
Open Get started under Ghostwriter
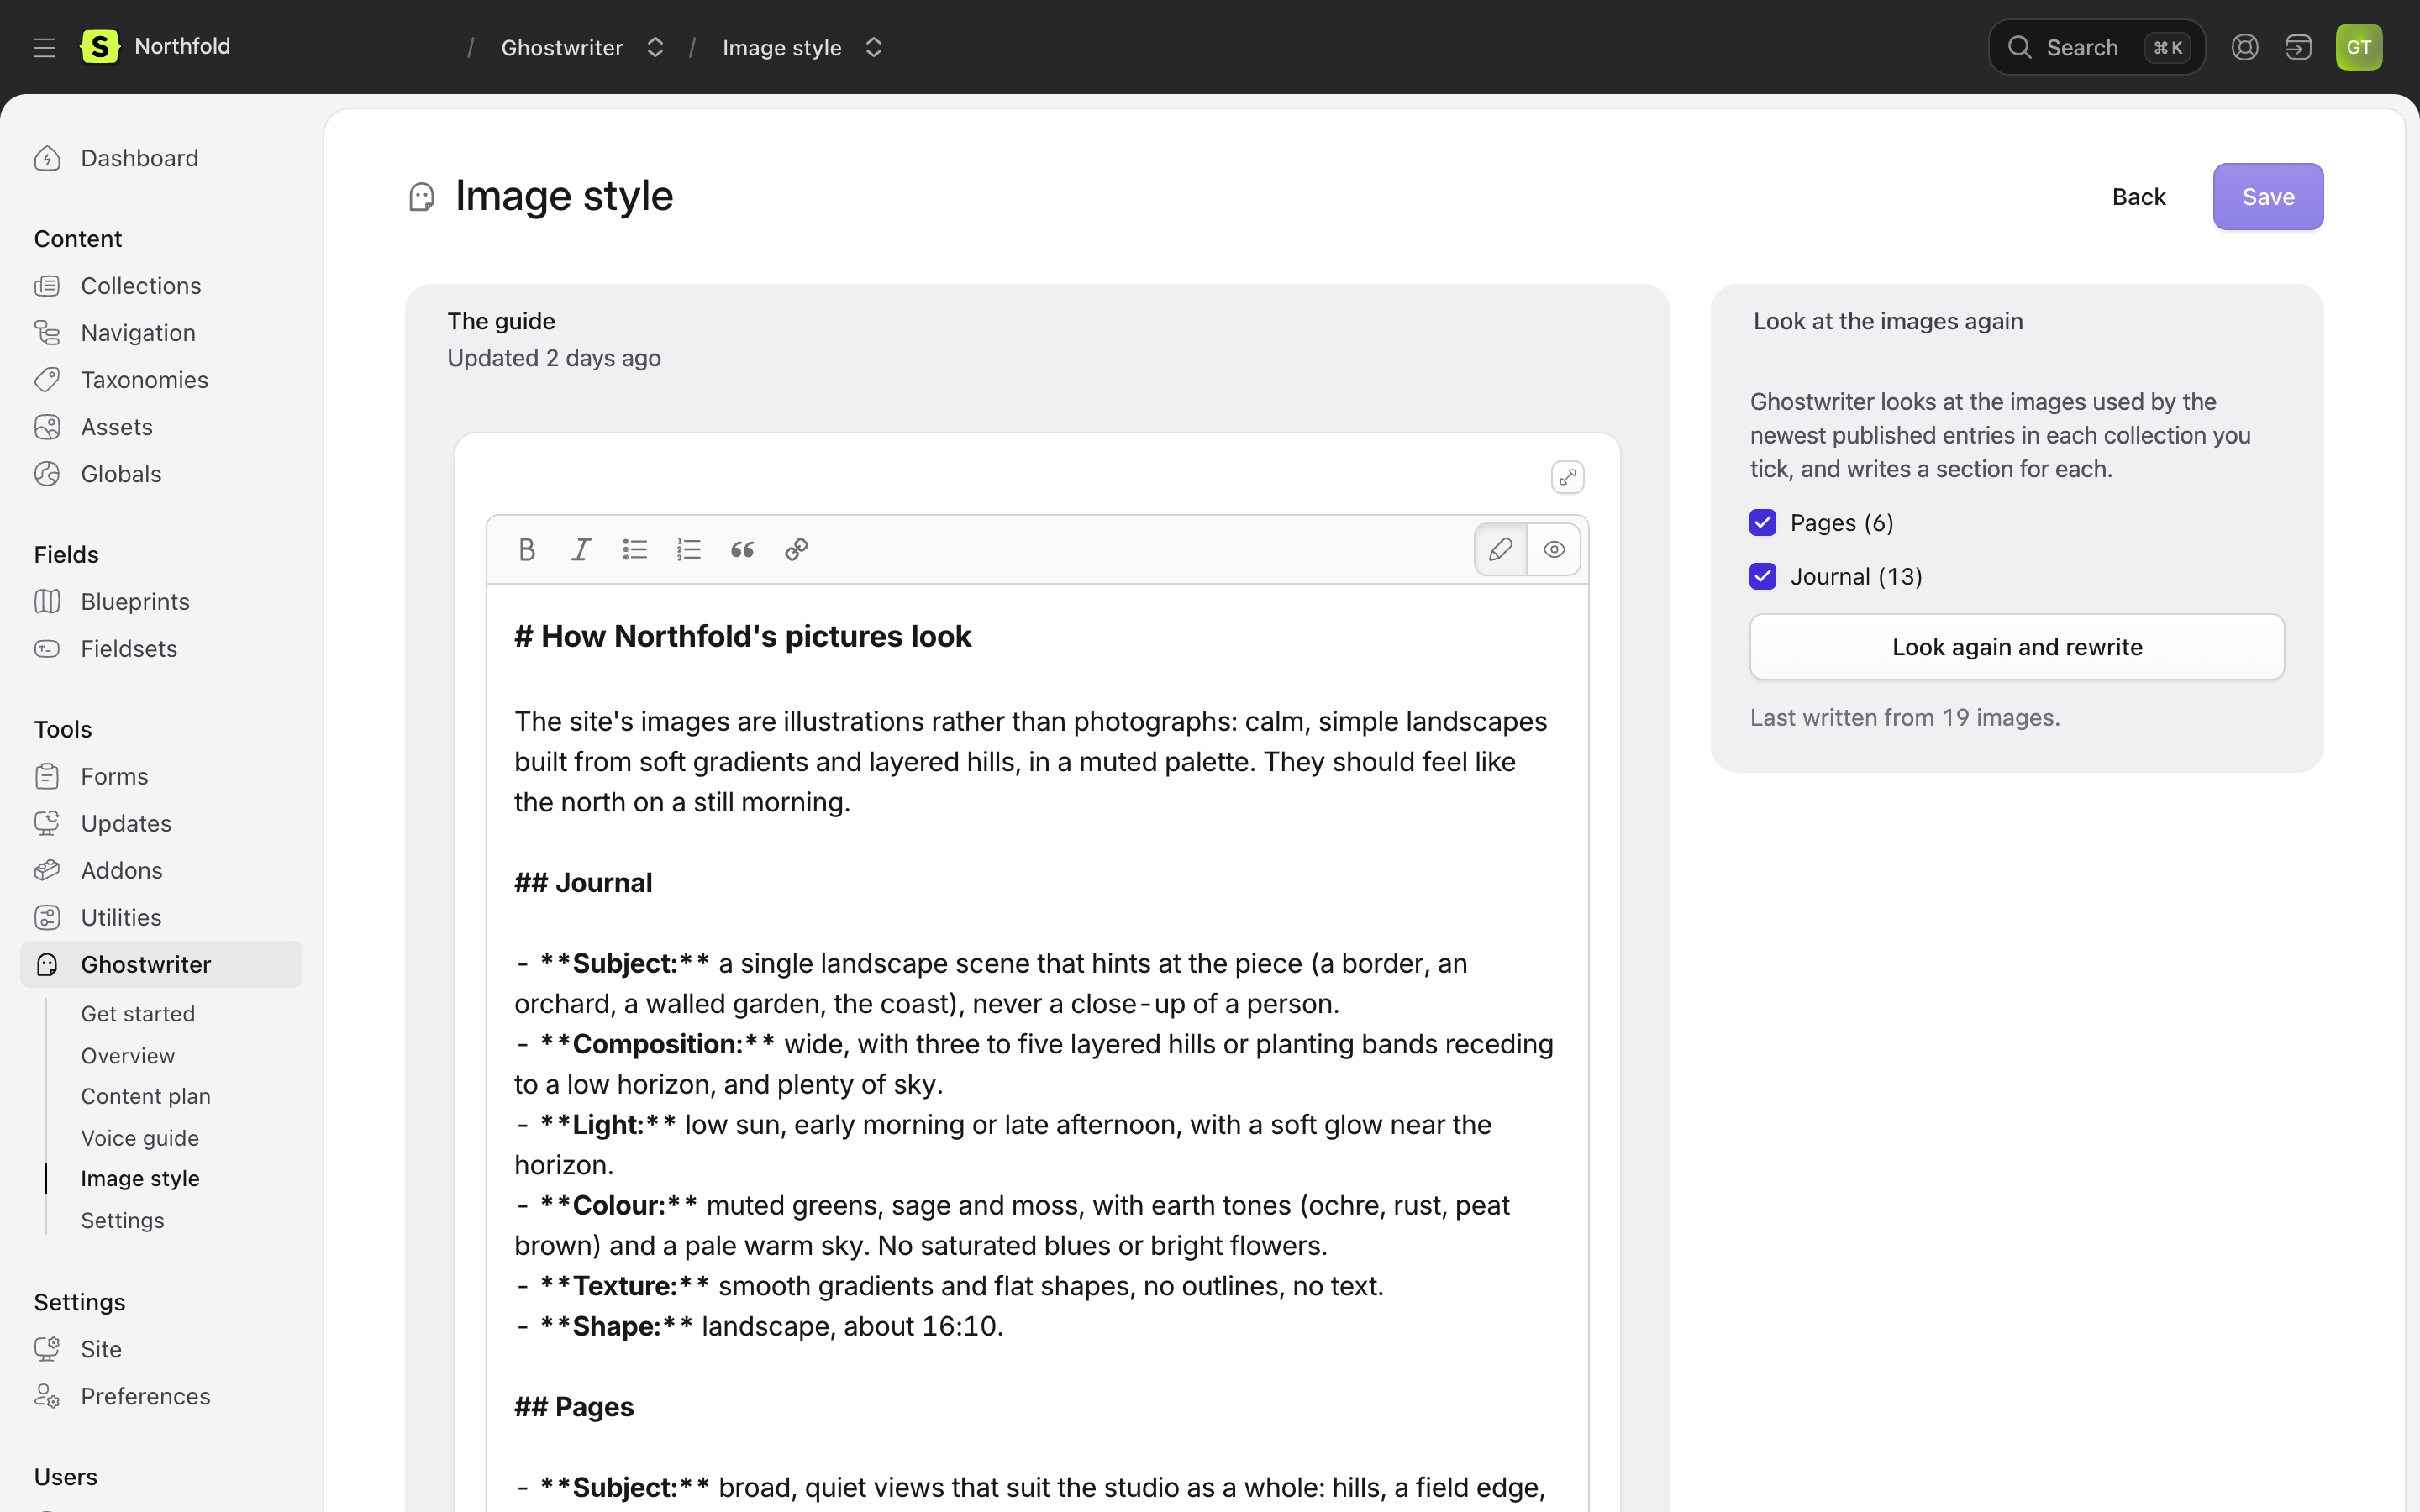click(138, 1014)
